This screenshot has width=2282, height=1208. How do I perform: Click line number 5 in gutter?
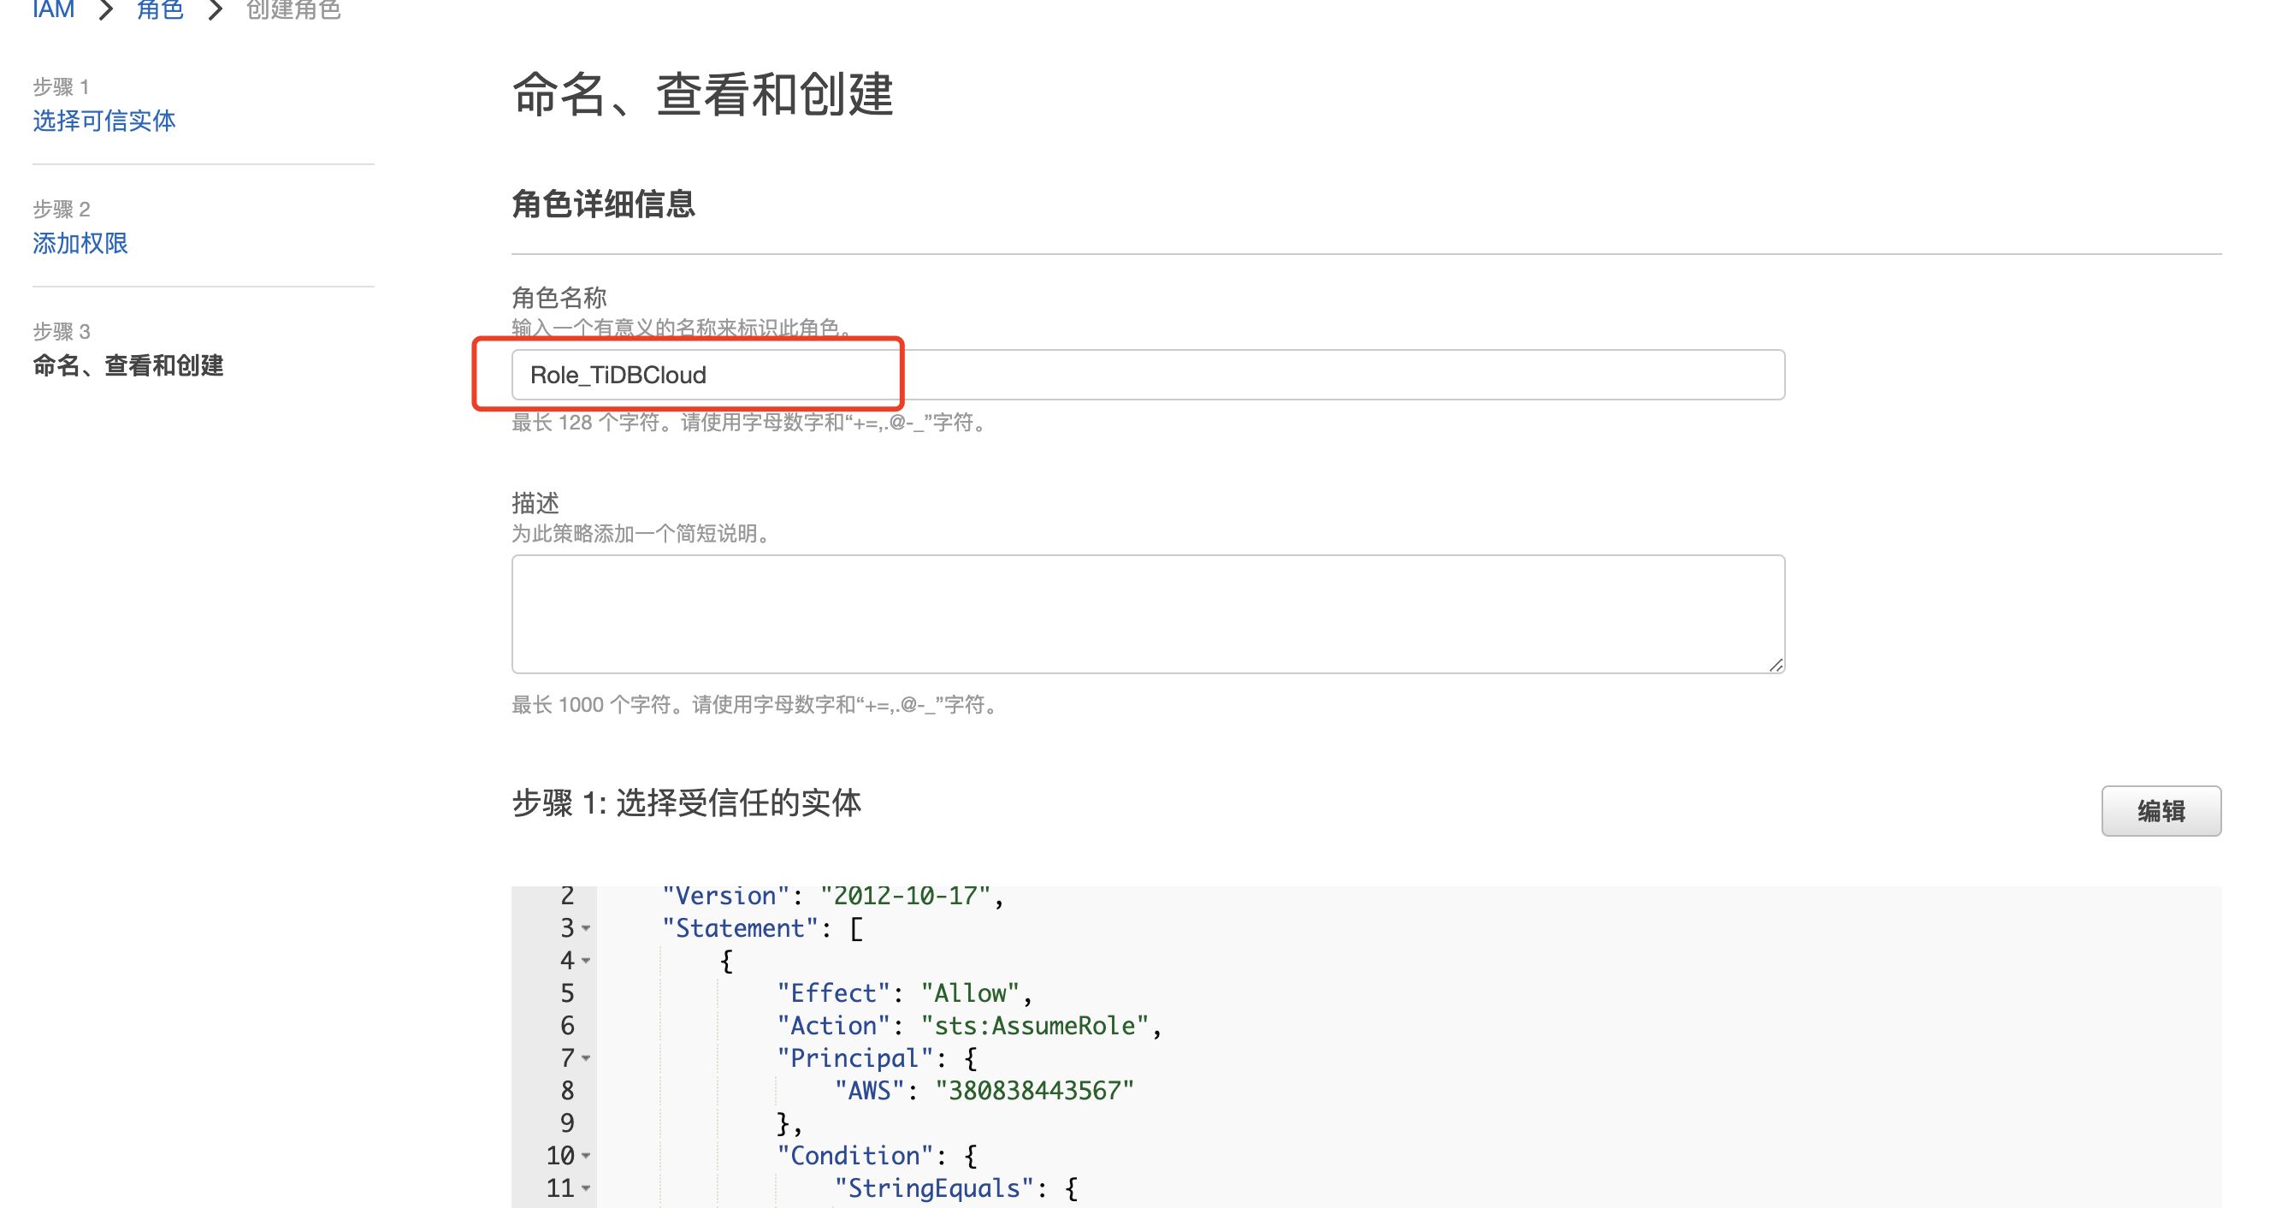567,992
